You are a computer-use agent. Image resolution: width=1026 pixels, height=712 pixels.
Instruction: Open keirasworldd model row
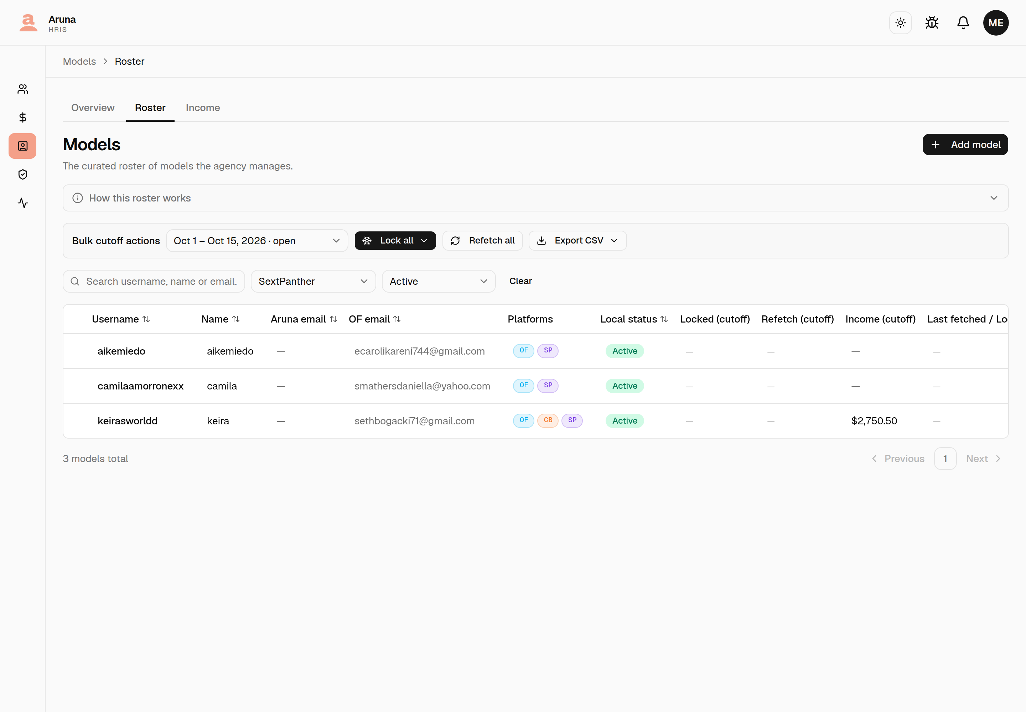point(535,421)
